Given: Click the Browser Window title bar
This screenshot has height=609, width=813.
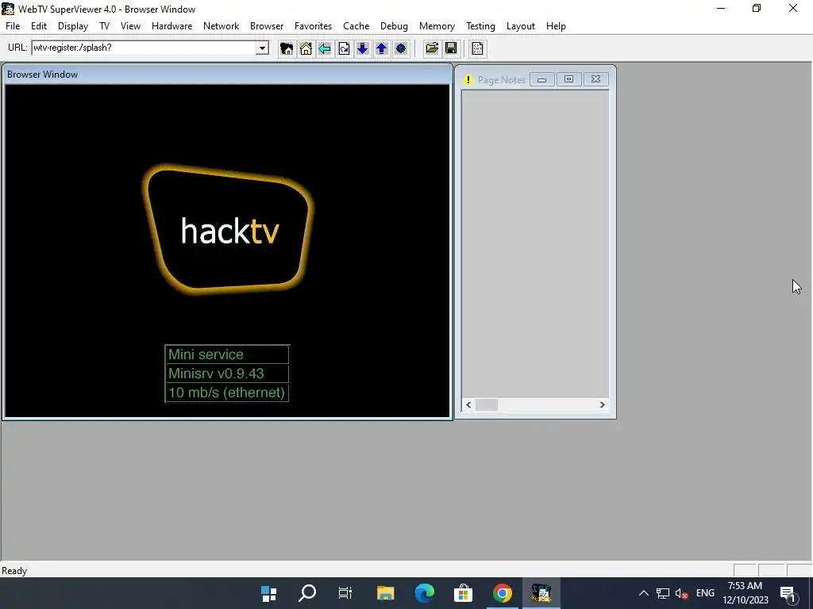Looking at the screenshot, I should (227, 75).
